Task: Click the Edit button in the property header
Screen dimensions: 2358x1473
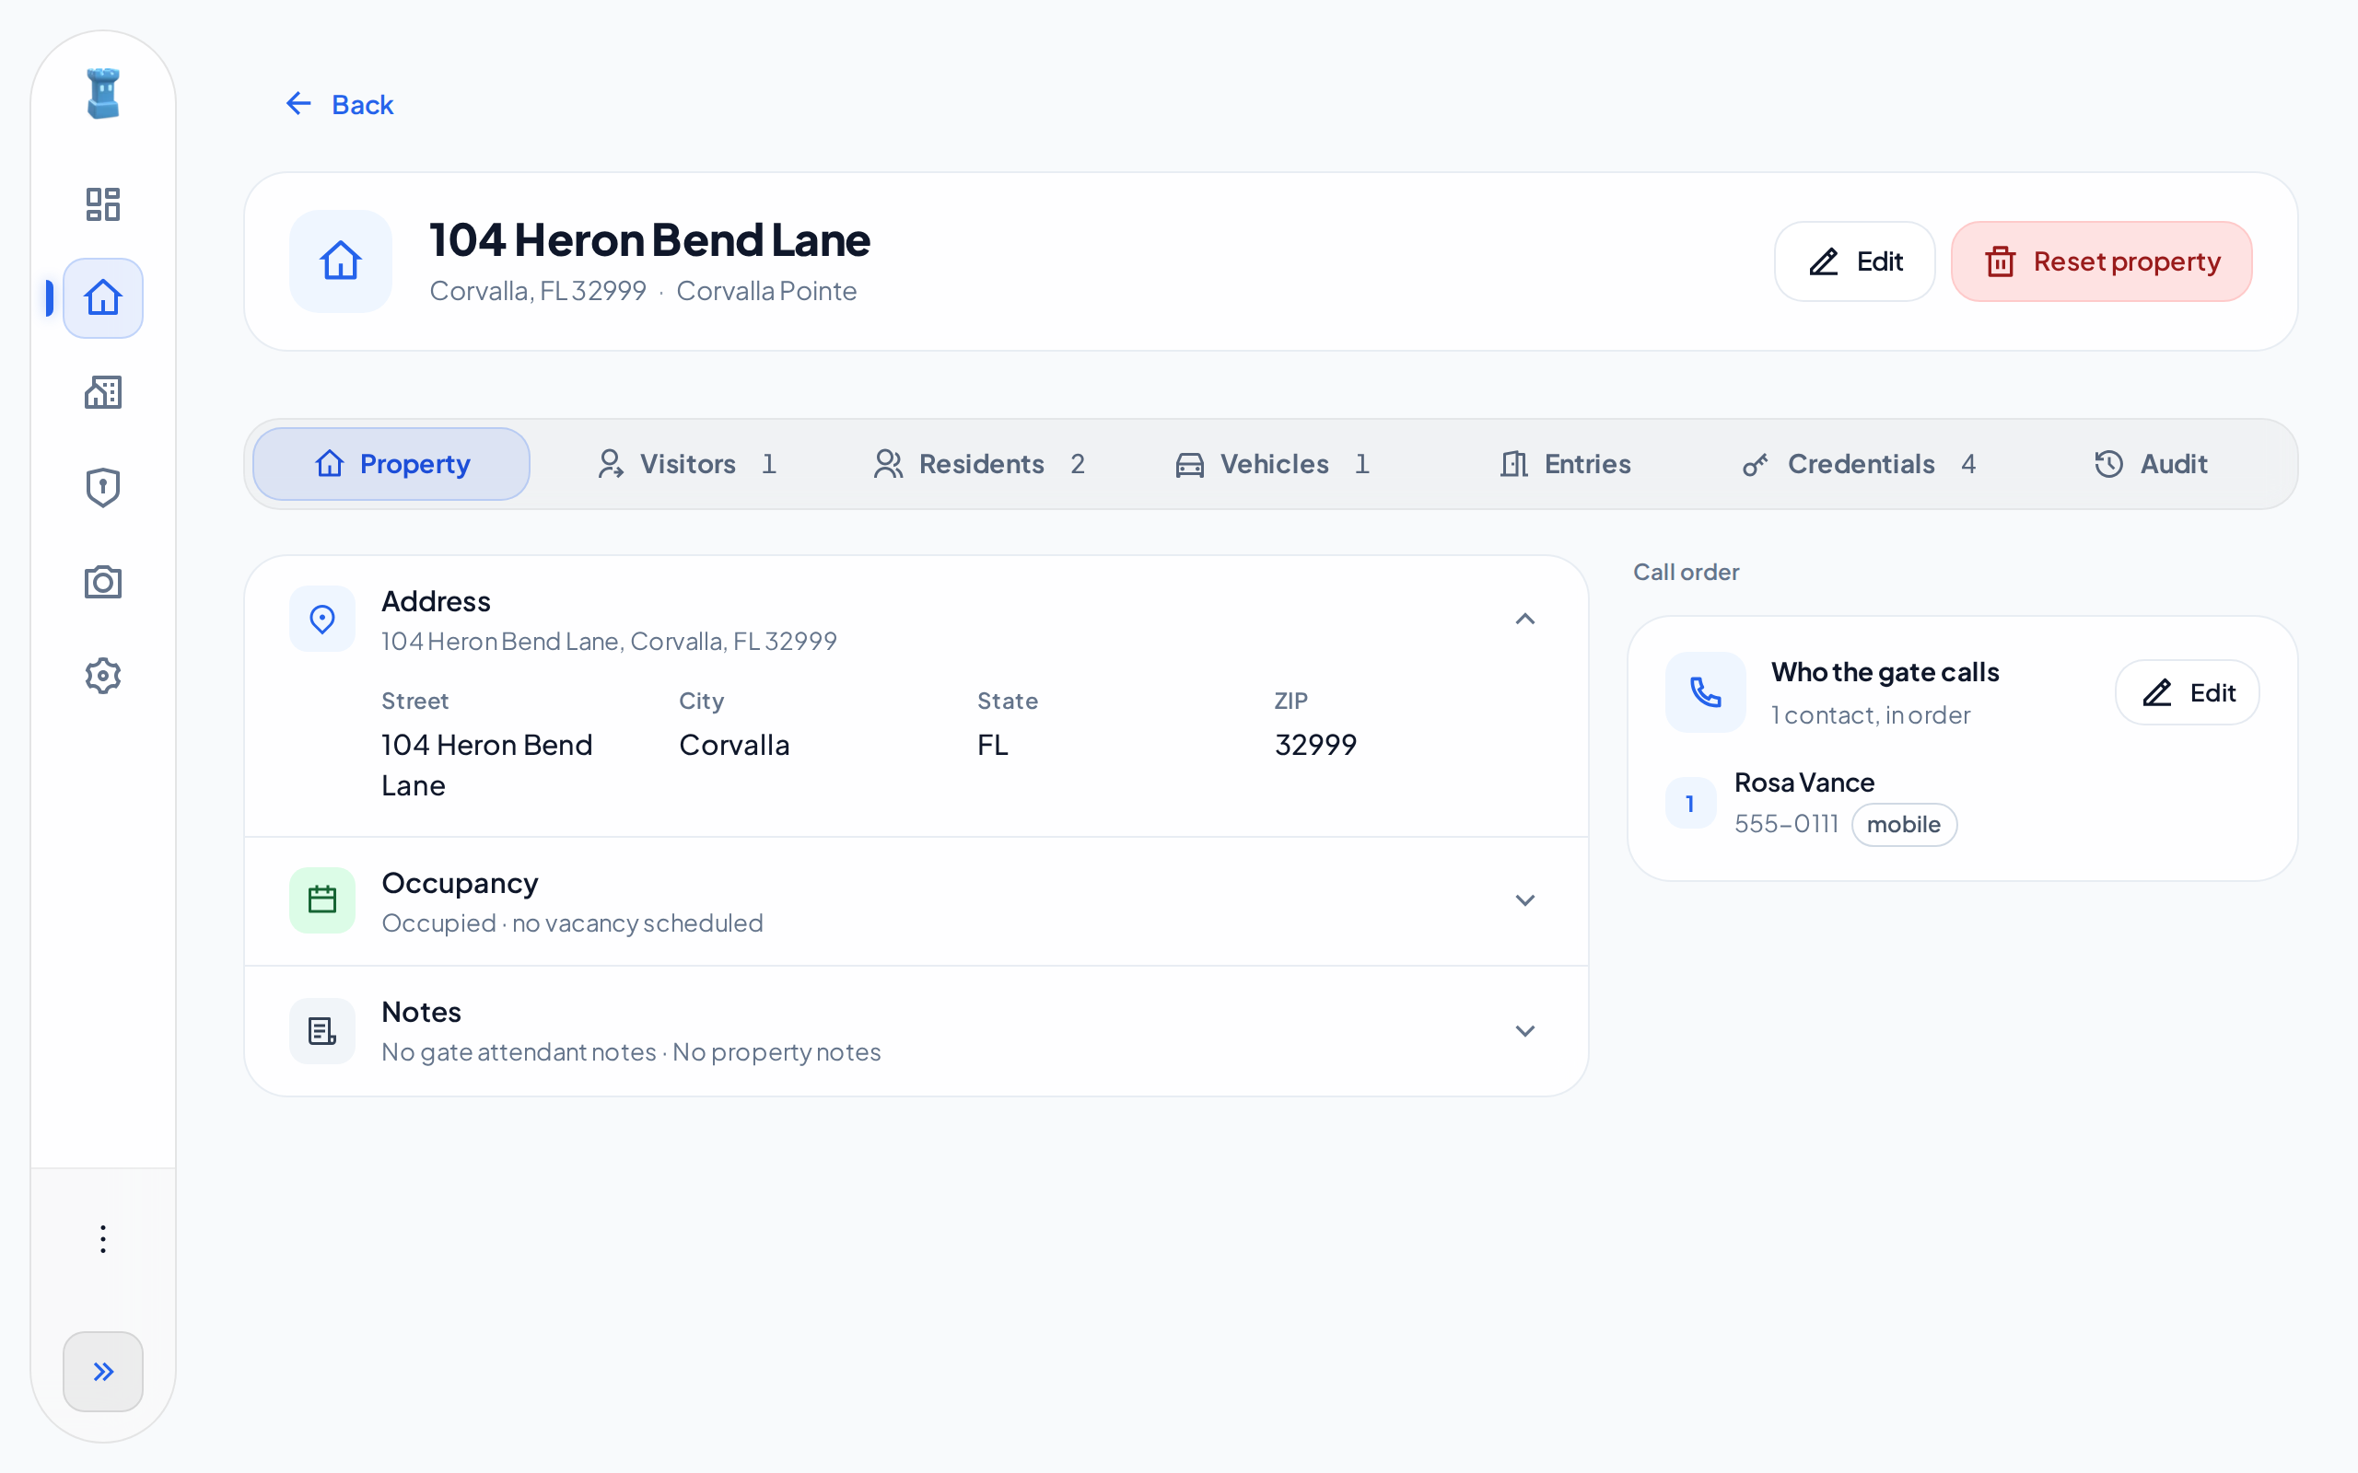Action: [1854, 261]
